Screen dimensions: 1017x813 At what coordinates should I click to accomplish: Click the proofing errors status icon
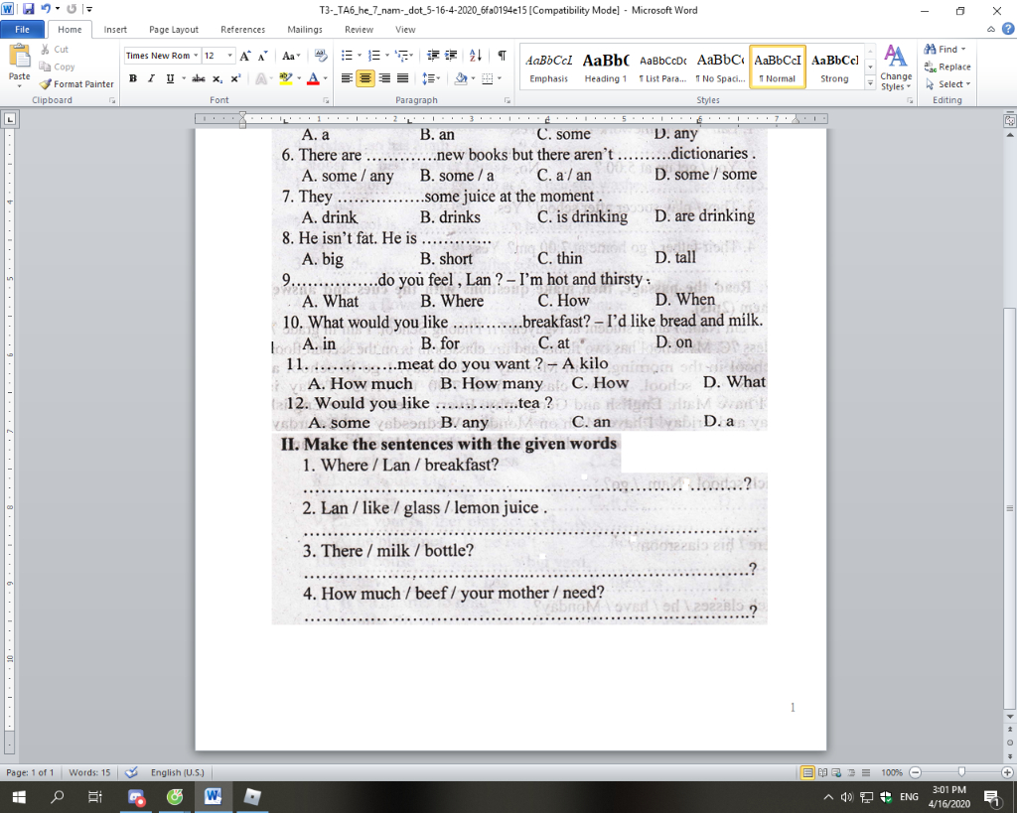[131, 772]
